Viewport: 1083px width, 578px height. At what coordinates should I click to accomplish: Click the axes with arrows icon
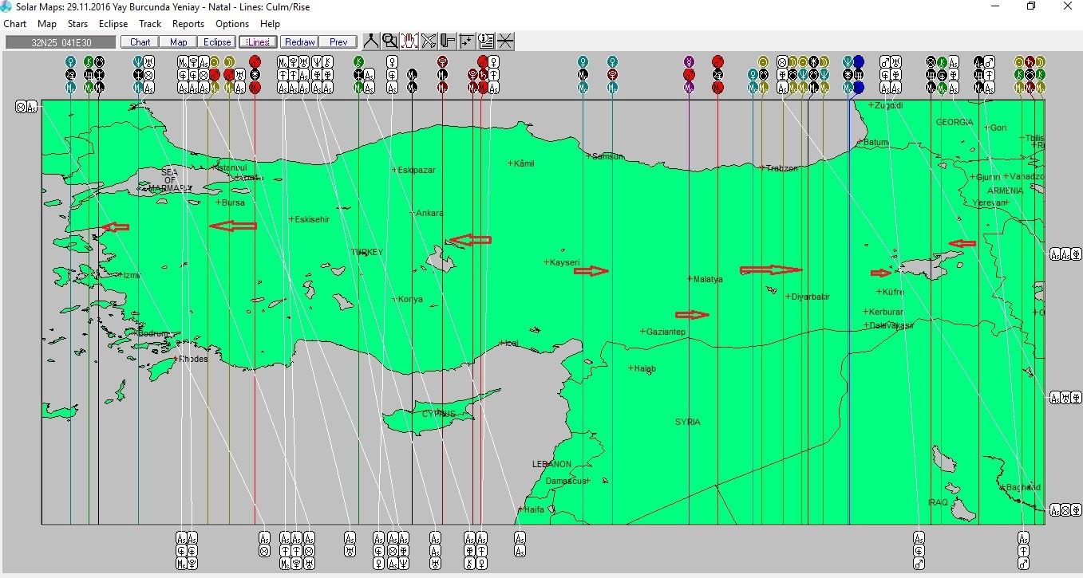click(x=467, y=41)
